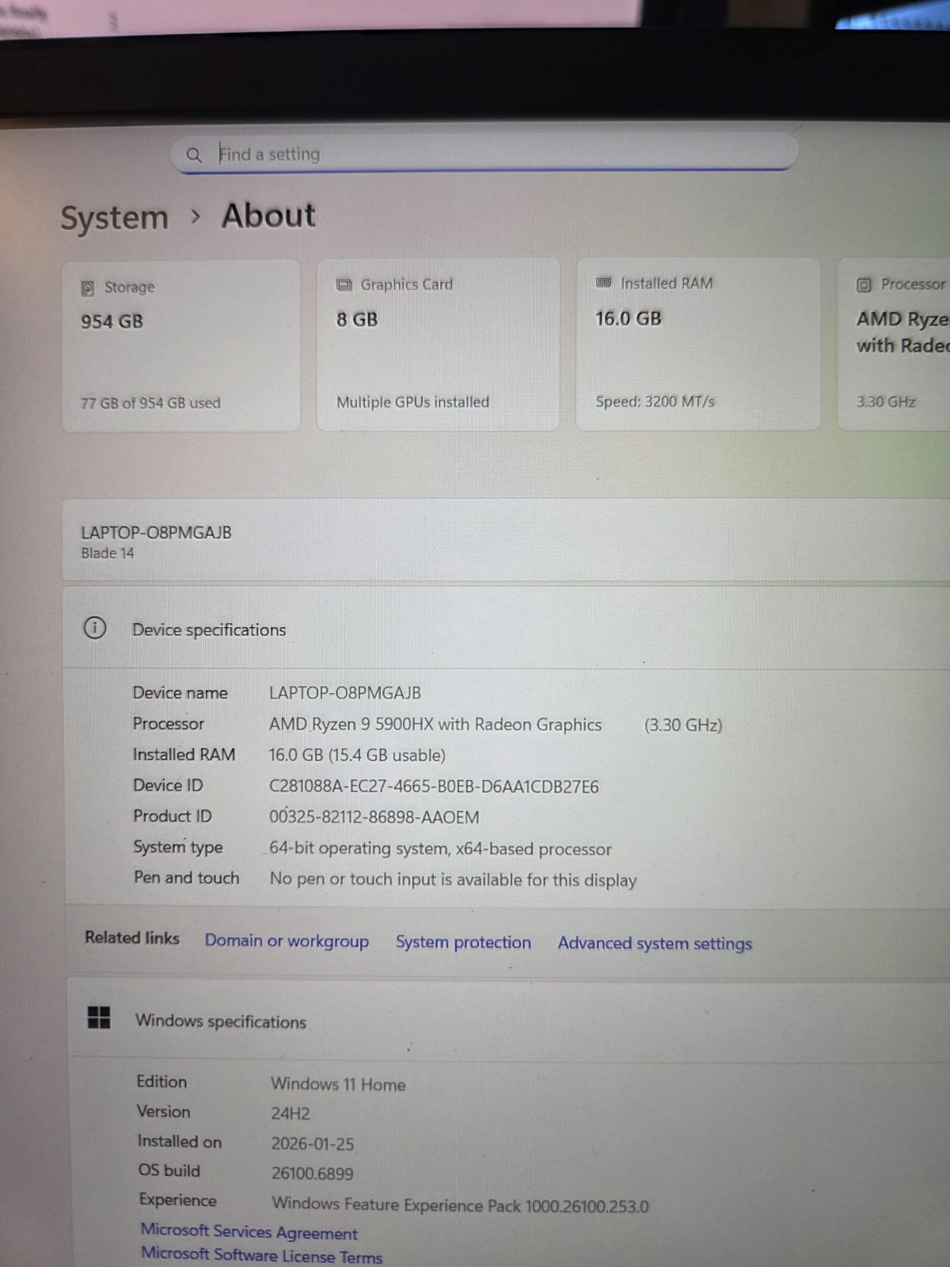Viewport: 950px width, 1267px height.
Task: Select the device name value LAPTOP-O8PMGAJB in specifications
Action: pyautogui.click(x=345, y=693)
